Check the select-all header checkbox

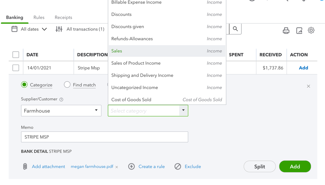(16, 55)
